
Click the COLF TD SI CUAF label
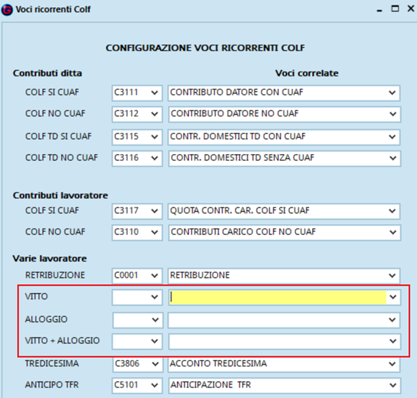click(59, 136)
